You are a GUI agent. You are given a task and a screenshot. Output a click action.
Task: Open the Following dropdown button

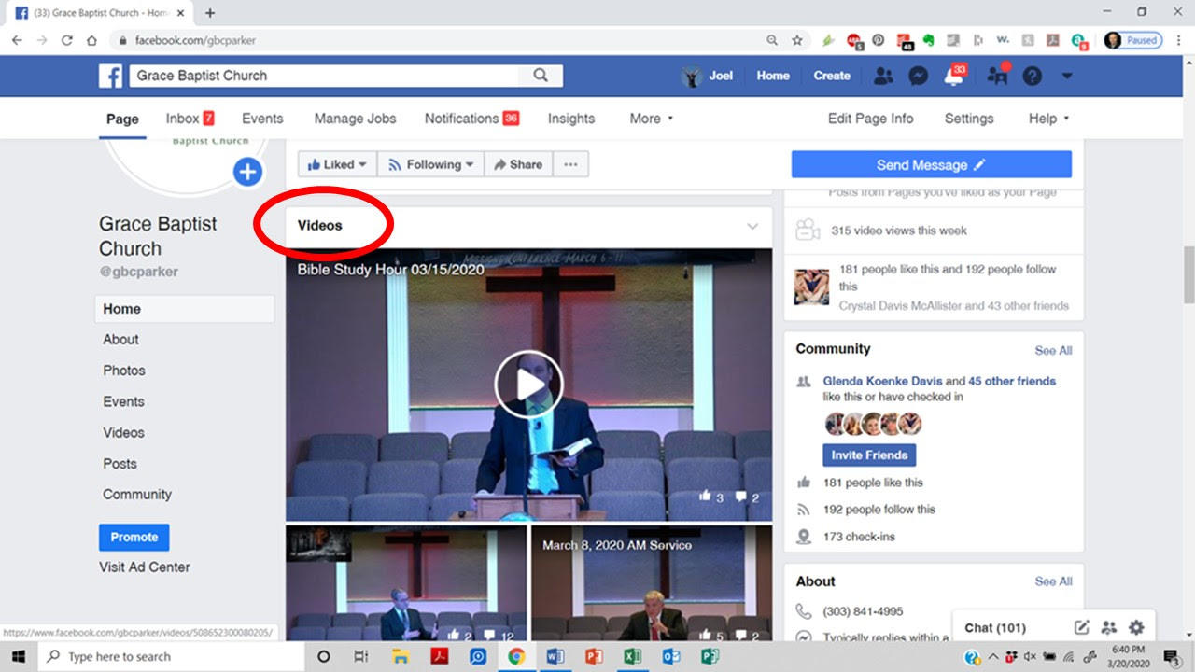[430, 164]
